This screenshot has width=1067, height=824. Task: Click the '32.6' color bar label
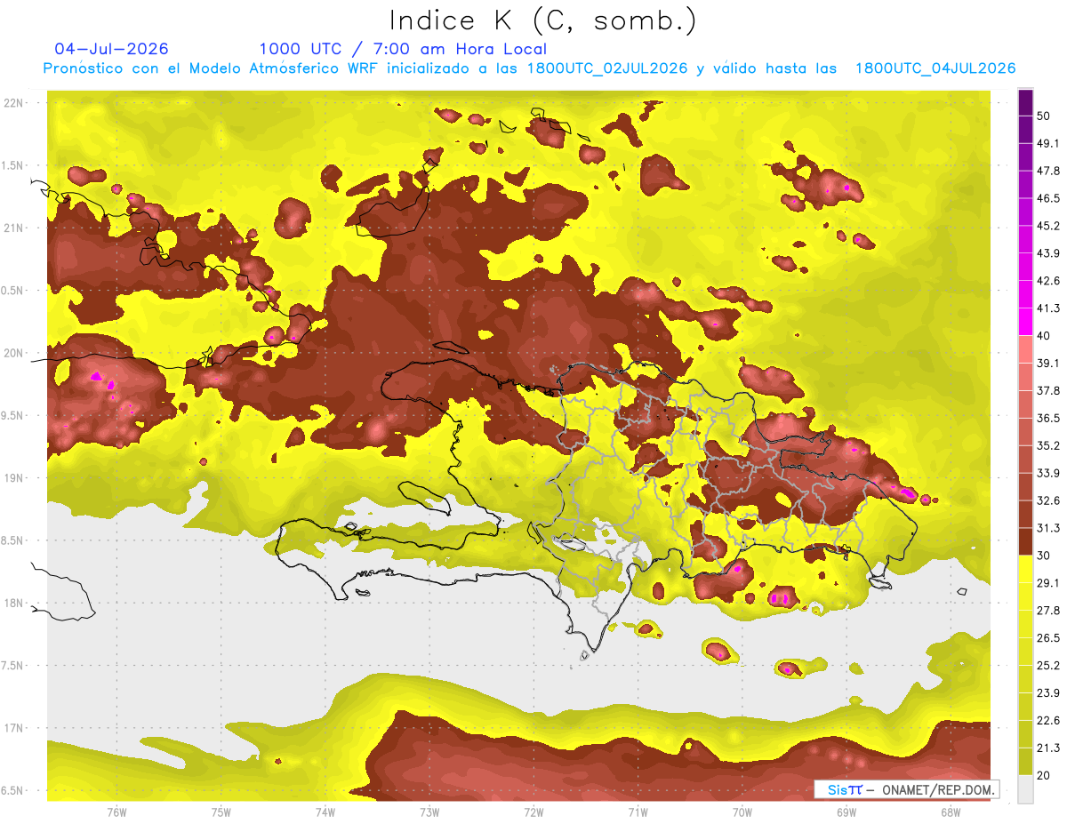click(1047, 500)
